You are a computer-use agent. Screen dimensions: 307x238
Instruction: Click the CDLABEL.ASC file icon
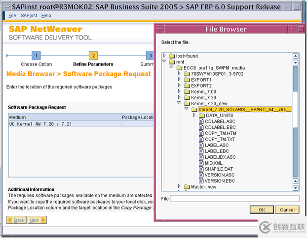coord(201,121)
